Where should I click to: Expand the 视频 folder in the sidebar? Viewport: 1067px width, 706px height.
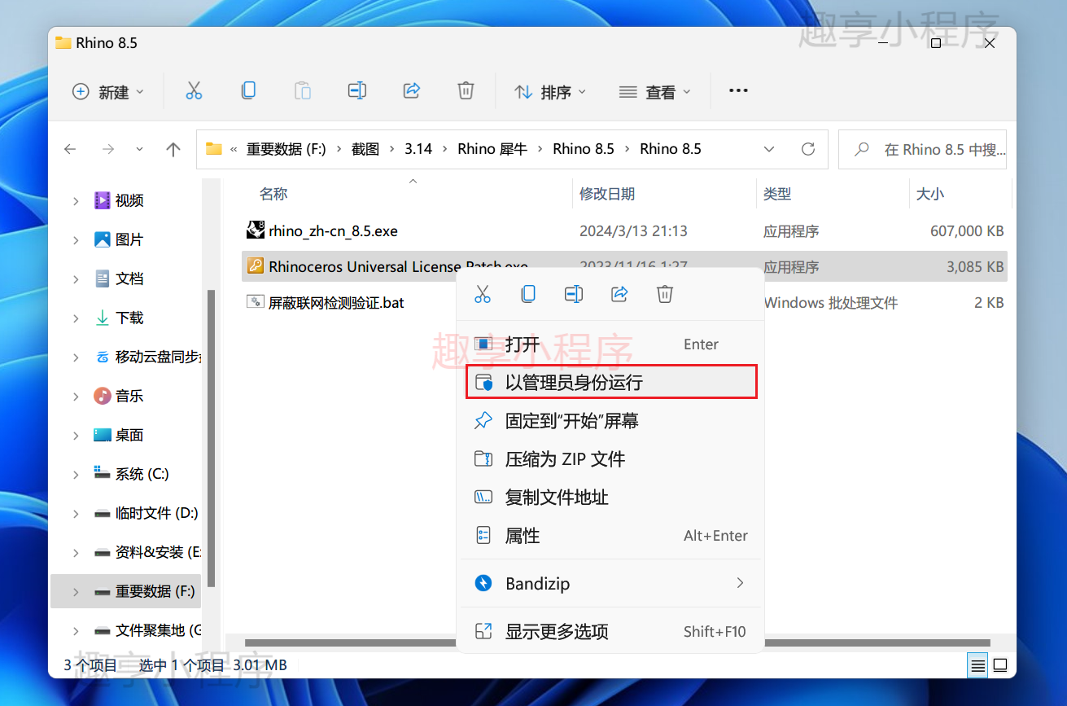coord(76,200)
